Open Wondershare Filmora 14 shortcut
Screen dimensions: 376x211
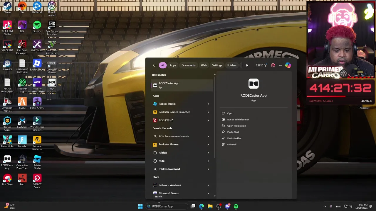point(37,124)
